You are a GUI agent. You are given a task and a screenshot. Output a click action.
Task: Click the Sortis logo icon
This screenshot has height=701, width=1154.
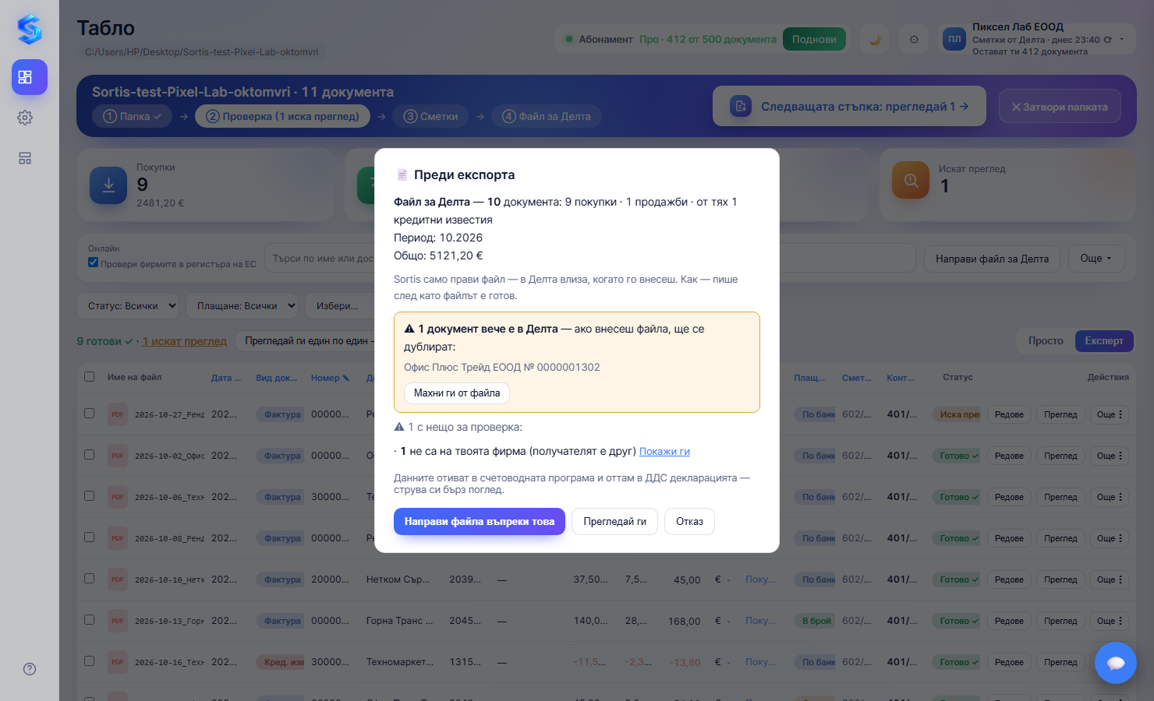[29, 29]
